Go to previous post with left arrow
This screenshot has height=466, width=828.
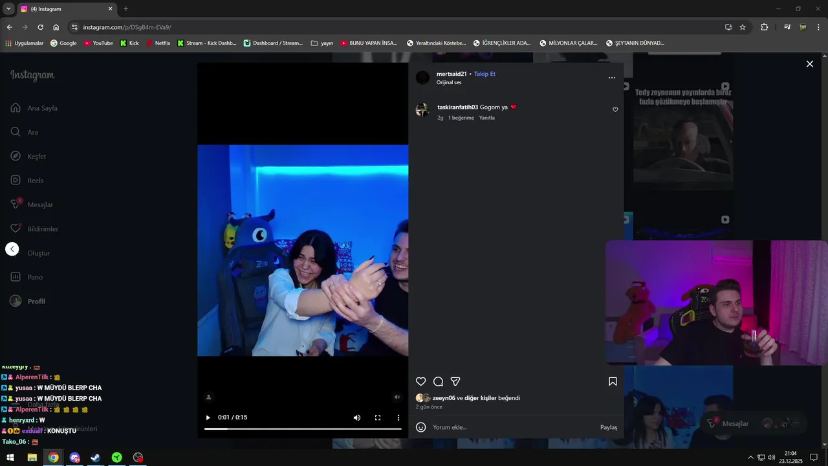pos(12,249)
